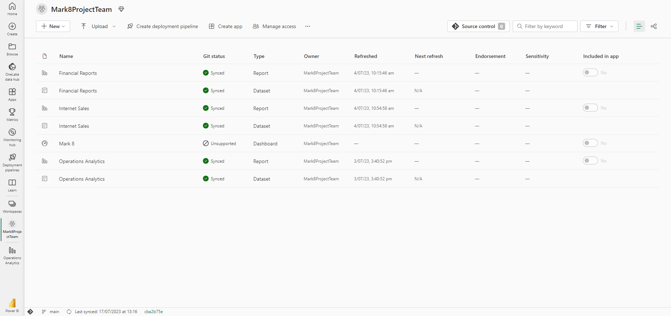
Task: Click Create app button
Action: pyautogui.click(x=226, y=26)
